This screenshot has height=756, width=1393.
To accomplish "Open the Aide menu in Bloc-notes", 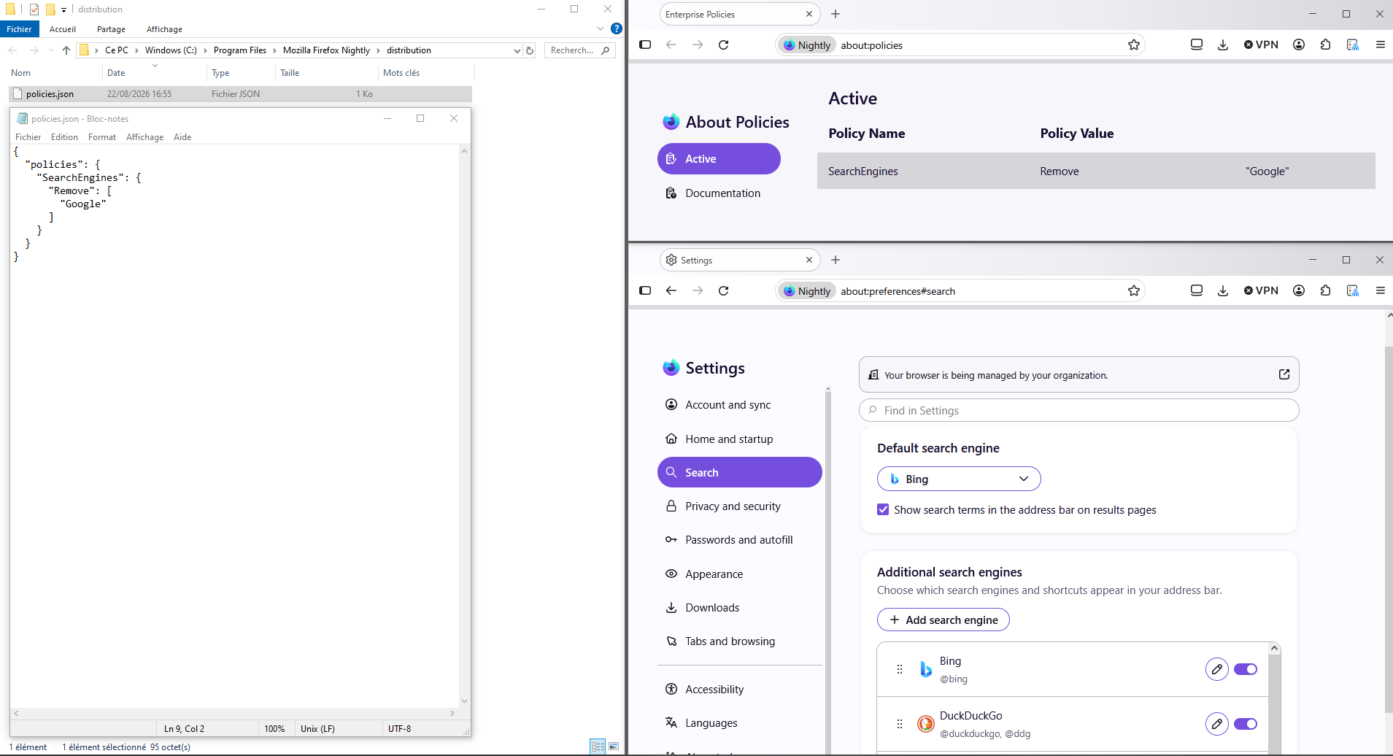I will [x=182, y=137].
